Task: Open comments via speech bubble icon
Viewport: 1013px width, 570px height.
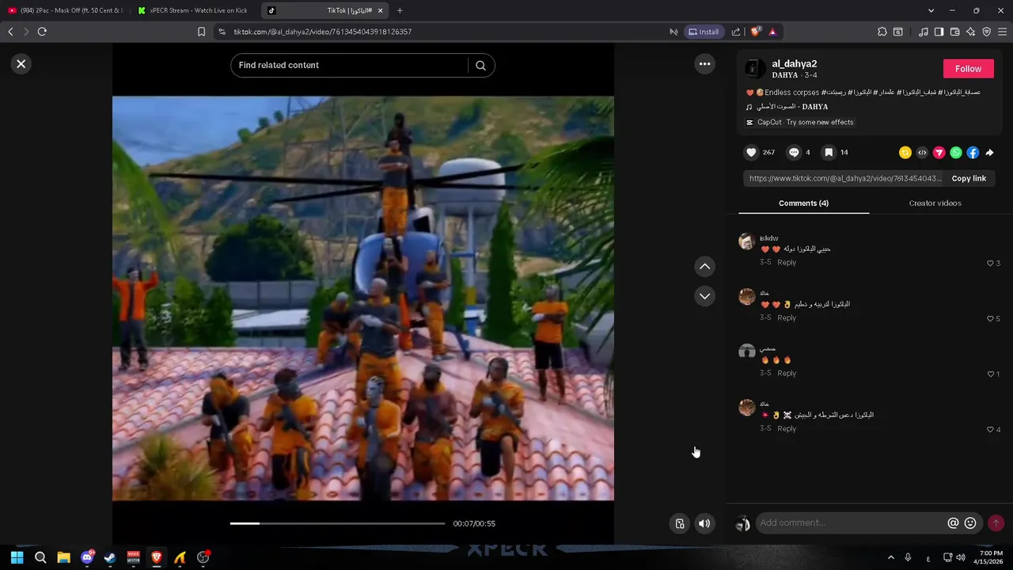Action: (x=793, y=152)
